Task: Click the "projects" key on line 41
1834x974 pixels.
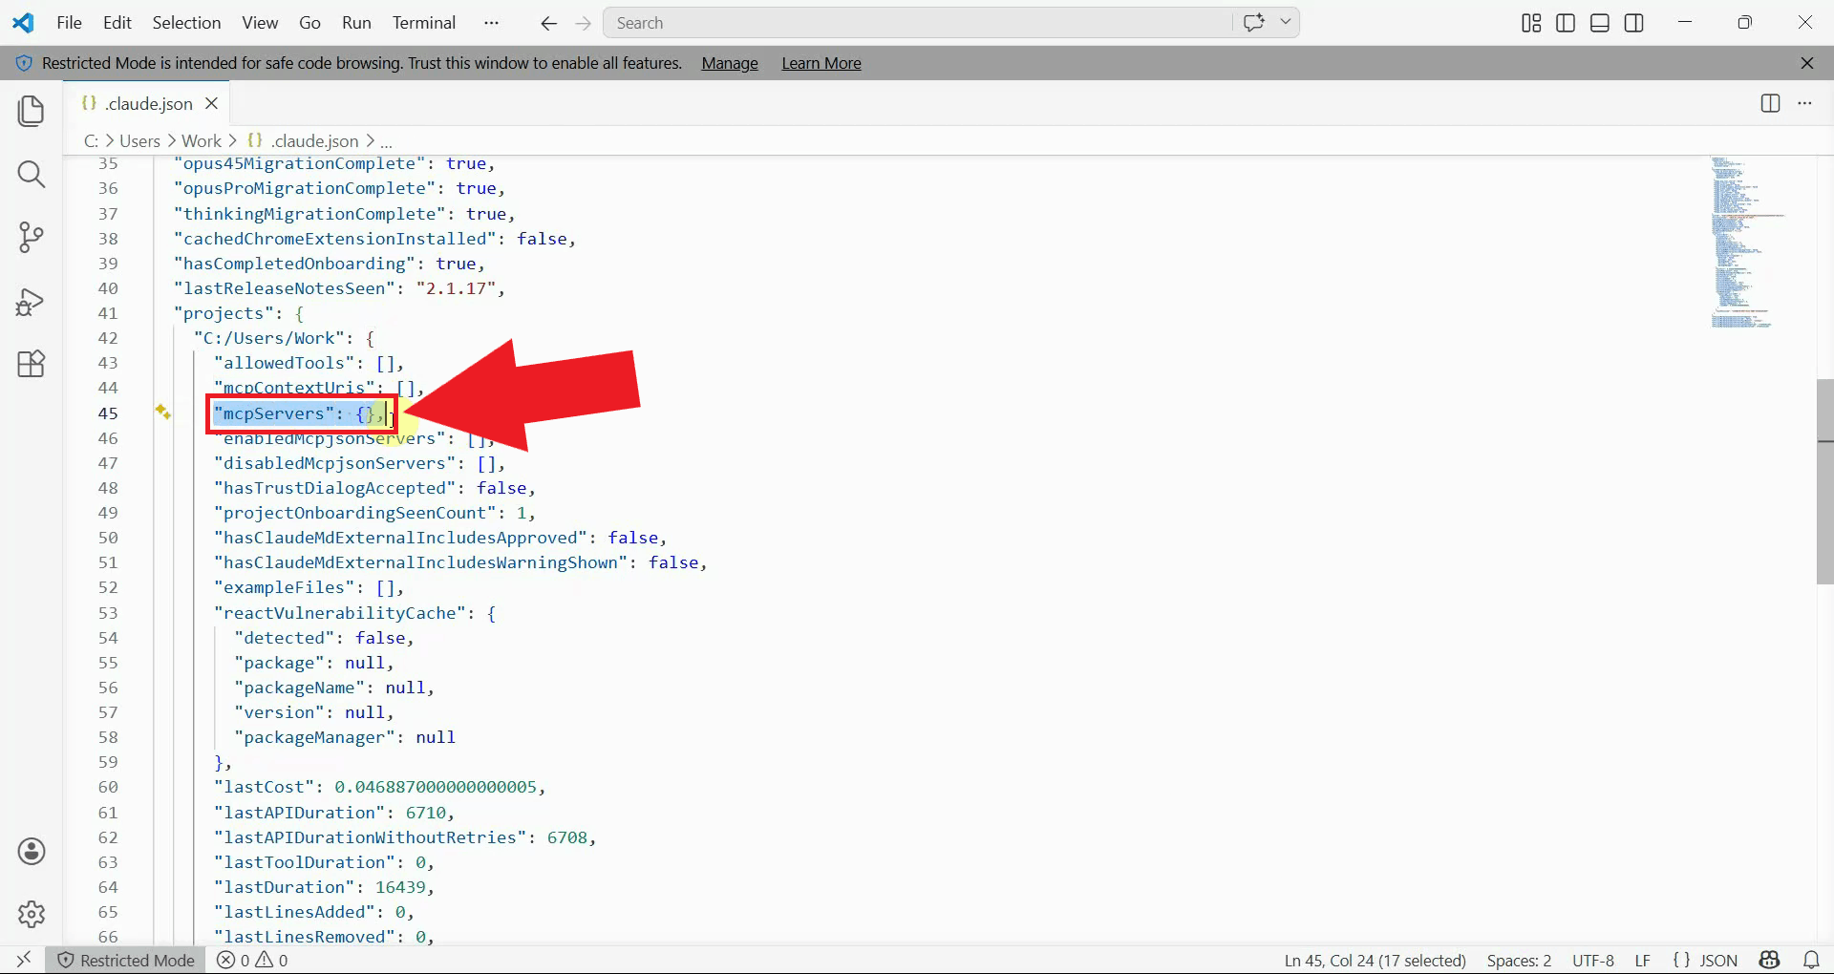Action: 224,313
